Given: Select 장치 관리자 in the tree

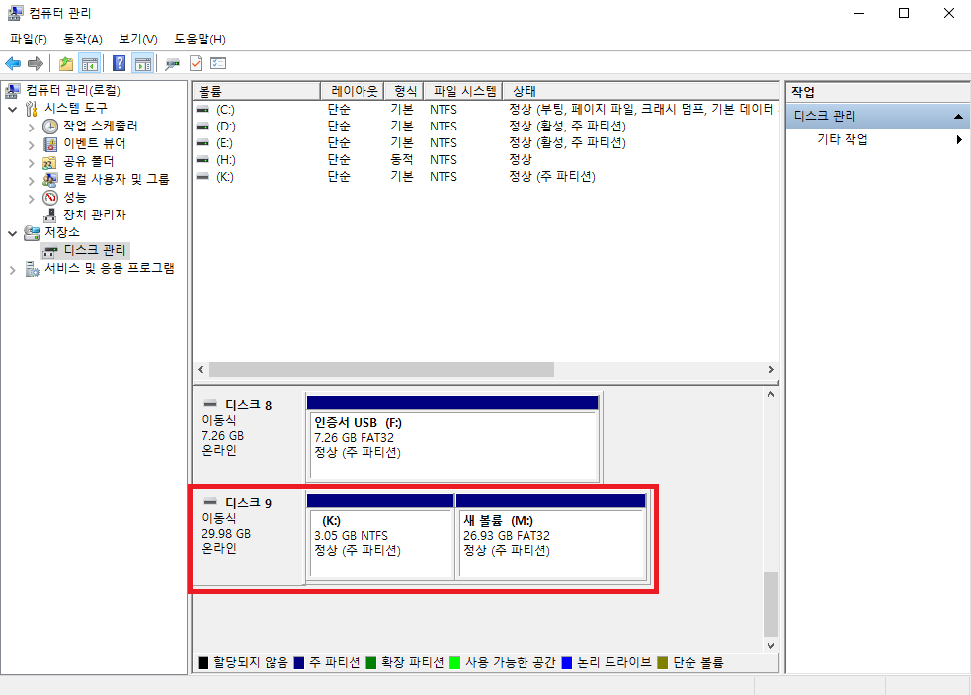Looking at the screenshot, I should (x=95, y=215).
